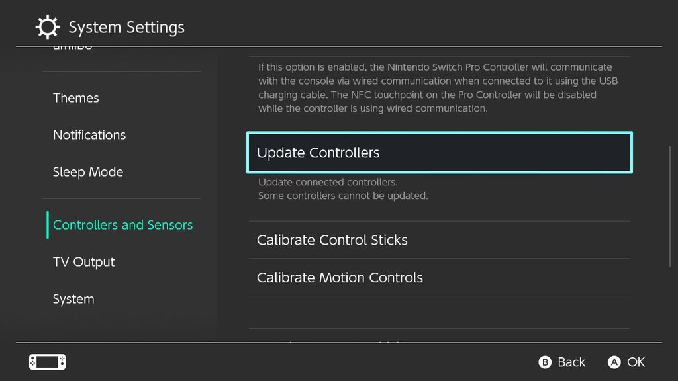Click the partially visible option below Calibrate Motion Controls

pyautogui.click(x=344, y=344)
